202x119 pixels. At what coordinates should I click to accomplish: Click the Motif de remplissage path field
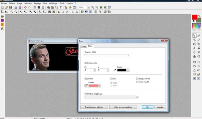point(110,97)
